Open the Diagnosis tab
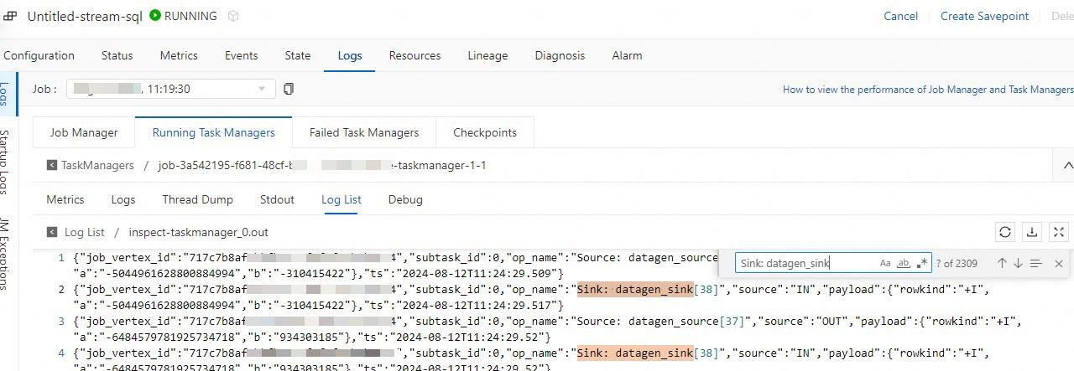This screenshot has height=371, width=1074. pyautogui.click(x=560, y=55)
